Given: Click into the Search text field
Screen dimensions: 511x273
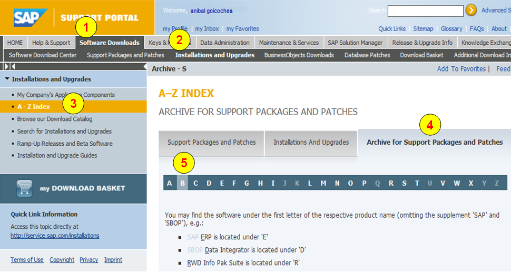Looking at the screenshot, I should 425,11.
